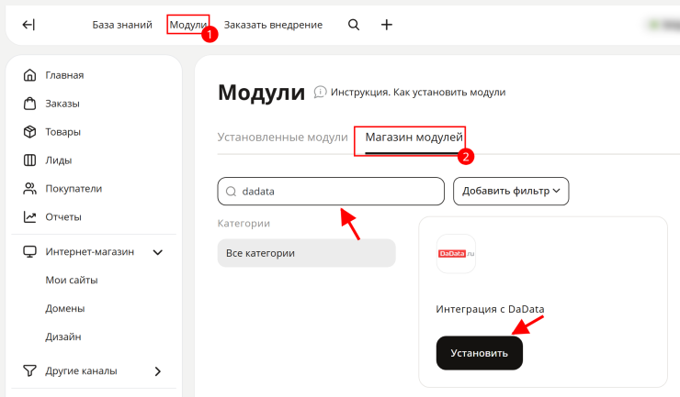The height and width of the screenshot is (397, 680).
Task: Click the Категории heading text
Action: 244,224
